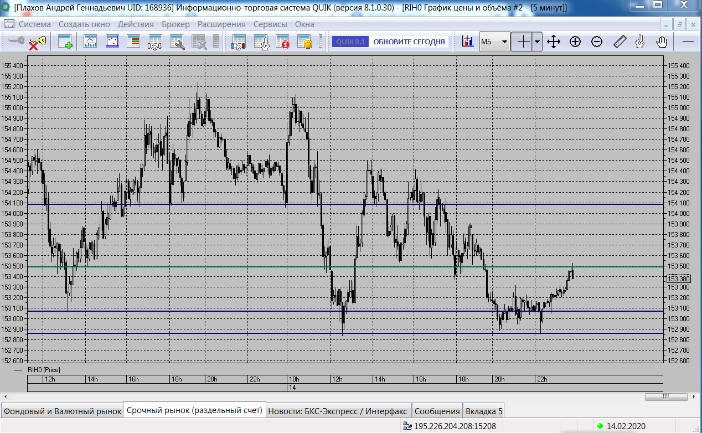Open the orders table with hand icon
The width and height of the screenshot is (702, 433).
[261, 42]
